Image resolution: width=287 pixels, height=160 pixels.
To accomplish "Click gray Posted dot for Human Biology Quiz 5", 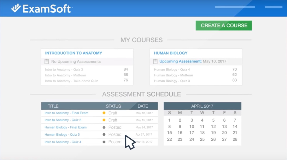I will click(x=104, y=134).
